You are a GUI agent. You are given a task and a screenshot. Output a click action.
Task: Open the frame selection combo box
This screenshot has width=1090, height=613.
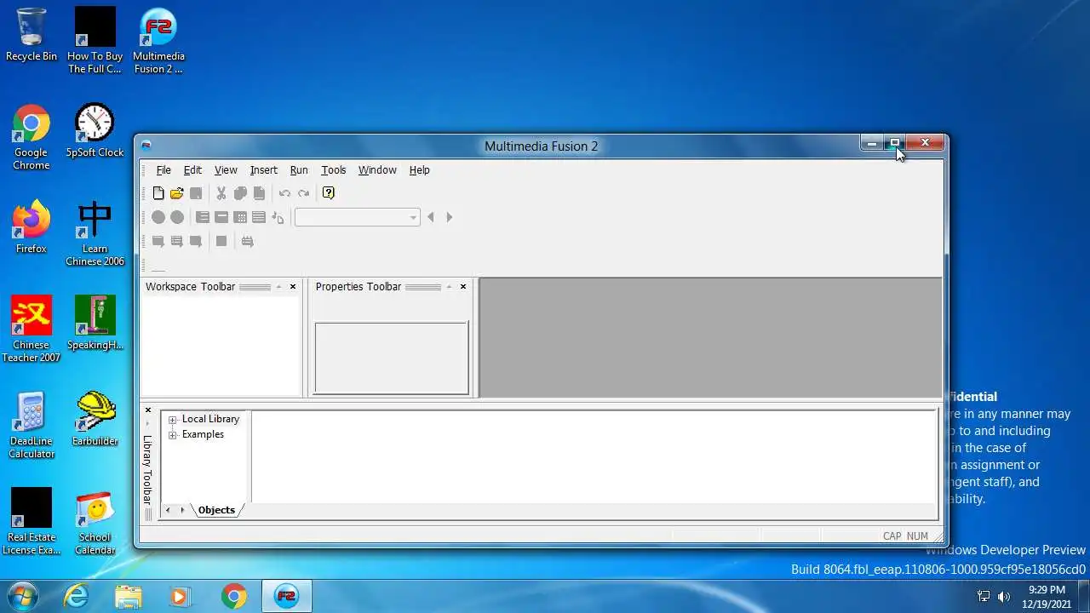[357, 217]
